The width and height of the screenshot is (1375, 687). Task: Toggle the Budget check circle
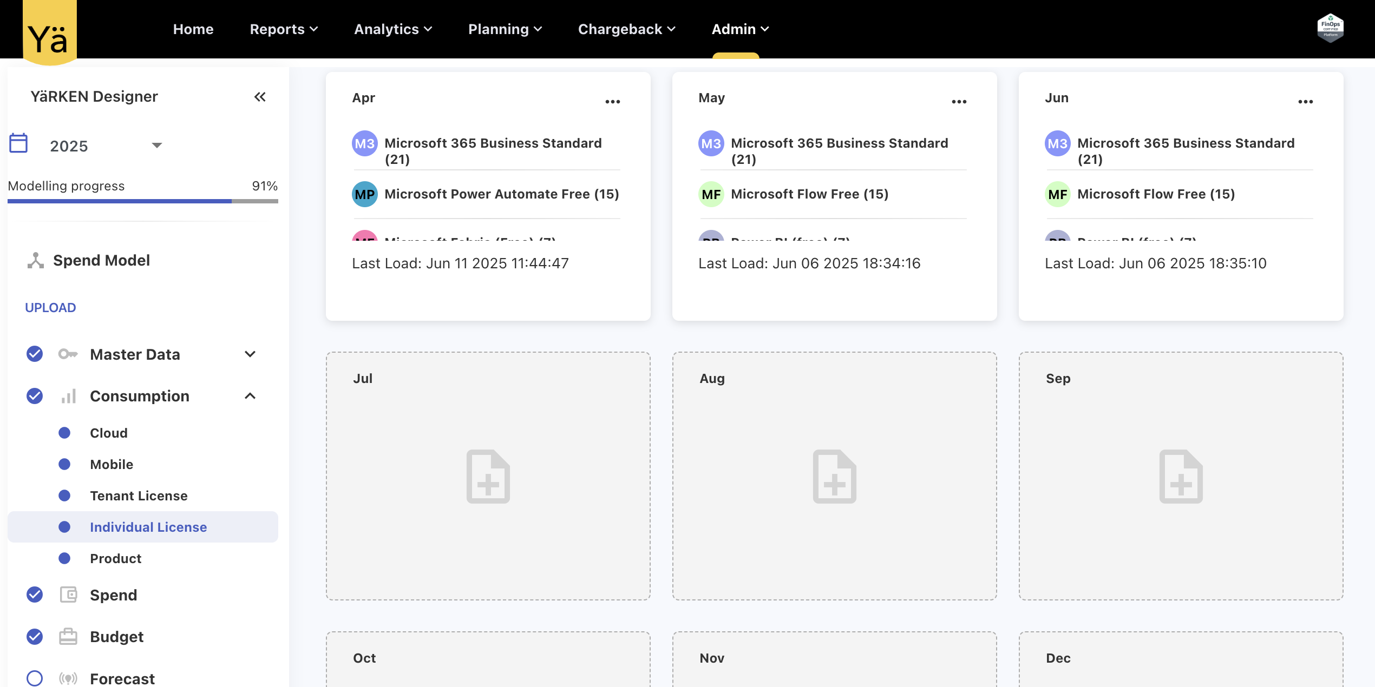click(x=35, y=636)
